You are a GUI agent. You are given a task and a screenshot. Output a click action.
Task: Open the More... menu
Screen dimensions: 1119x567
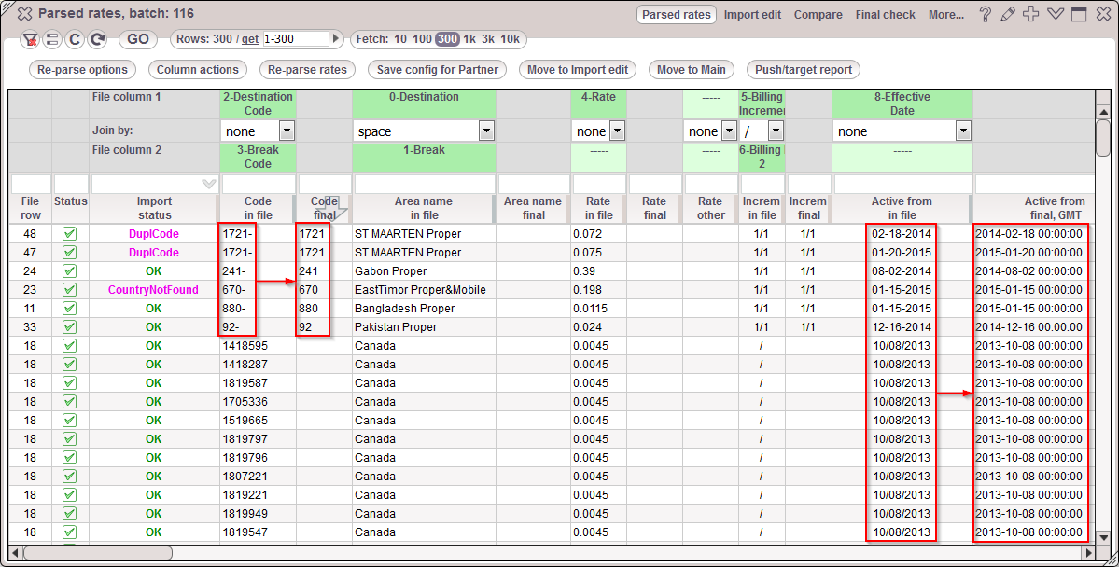click(x=946, y=14)
